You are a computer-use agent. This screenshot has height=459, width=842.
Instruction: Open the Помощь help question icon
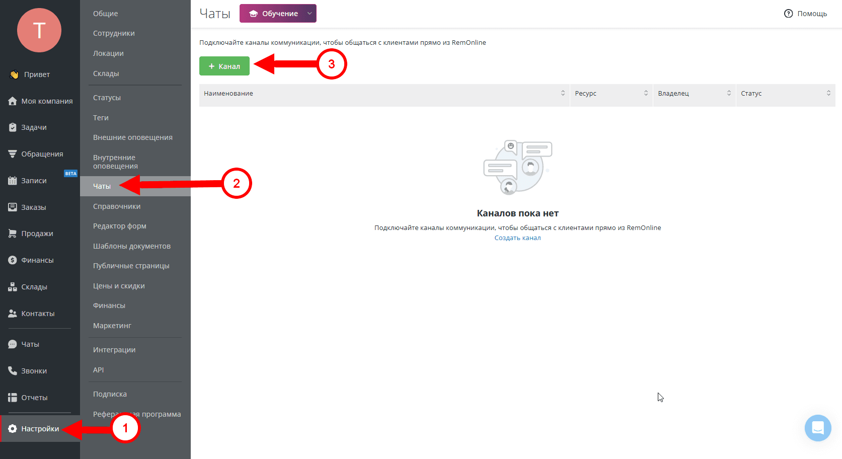pyautogui.click(x=788, y=14)
